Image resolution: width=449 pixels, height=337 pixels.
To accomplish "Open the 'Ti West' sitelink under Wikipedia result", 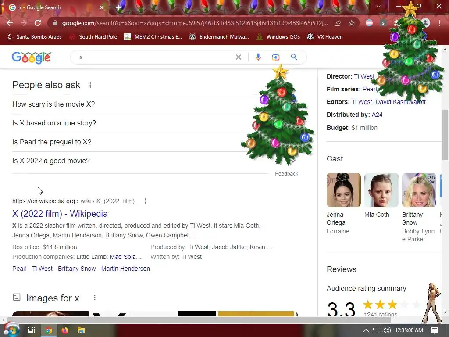I will click(x=42, y=269).
